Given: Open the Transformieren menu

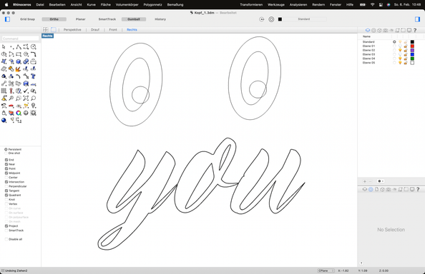Looking at the screenshot, I should [251, 4].
